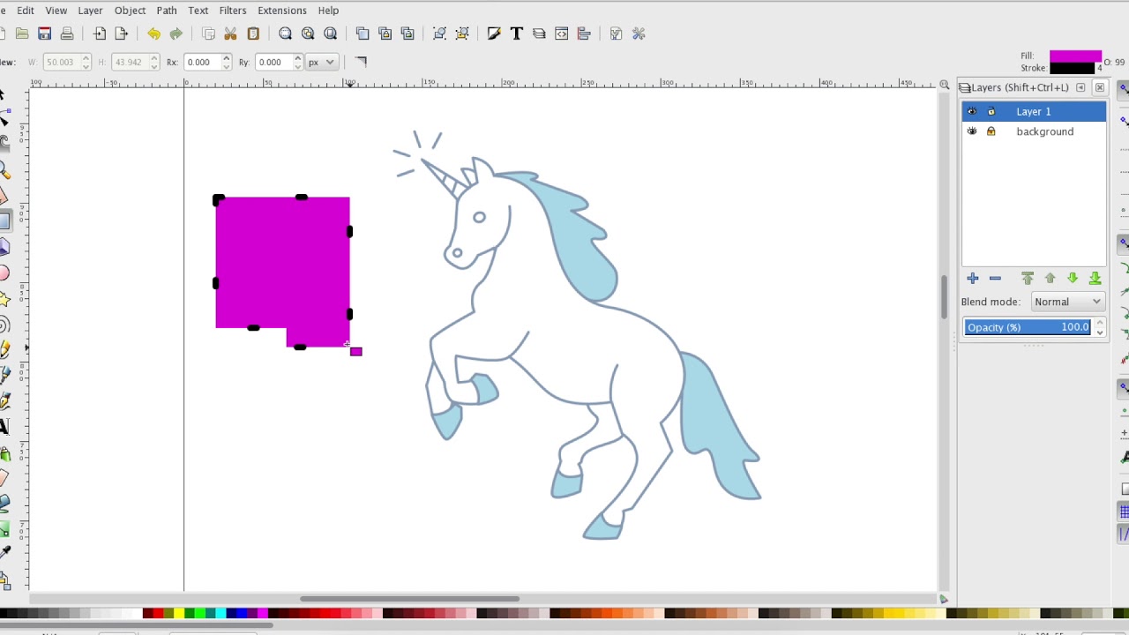The image size is (1129, 635).
Task: Click the magenta Fill color swatch
Action: (x=1075, y=56)
